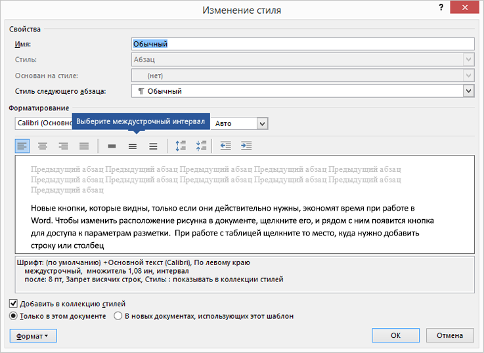Confirm changes with OK button

click(x=396, y=335)
